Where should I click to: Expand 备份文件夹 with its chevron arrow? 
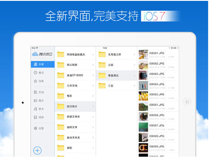point(93,138)
